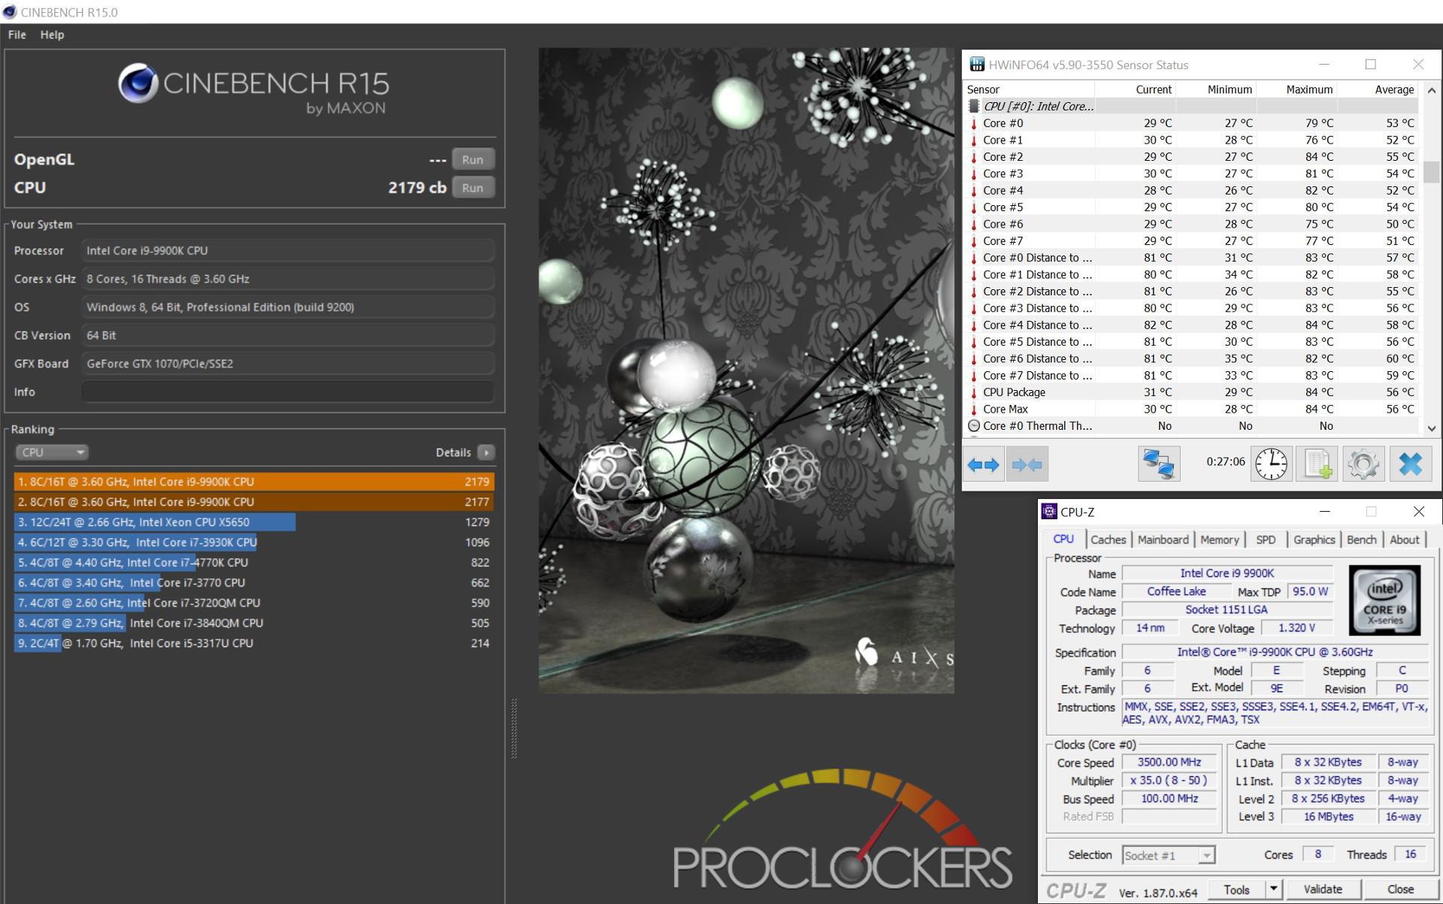The width and height of the screenshot is (1443, 904).
Task: Click the Close button in CPU-Z
Action: [1400, 890]
